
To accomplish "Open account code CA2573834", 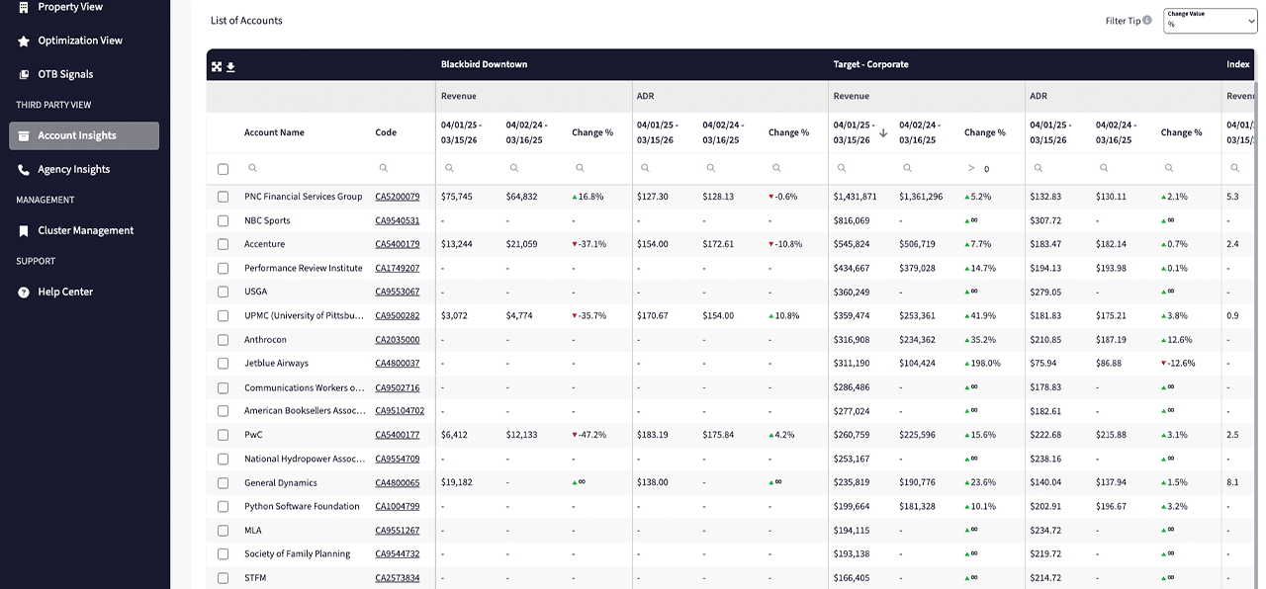I will coord(397,578).
